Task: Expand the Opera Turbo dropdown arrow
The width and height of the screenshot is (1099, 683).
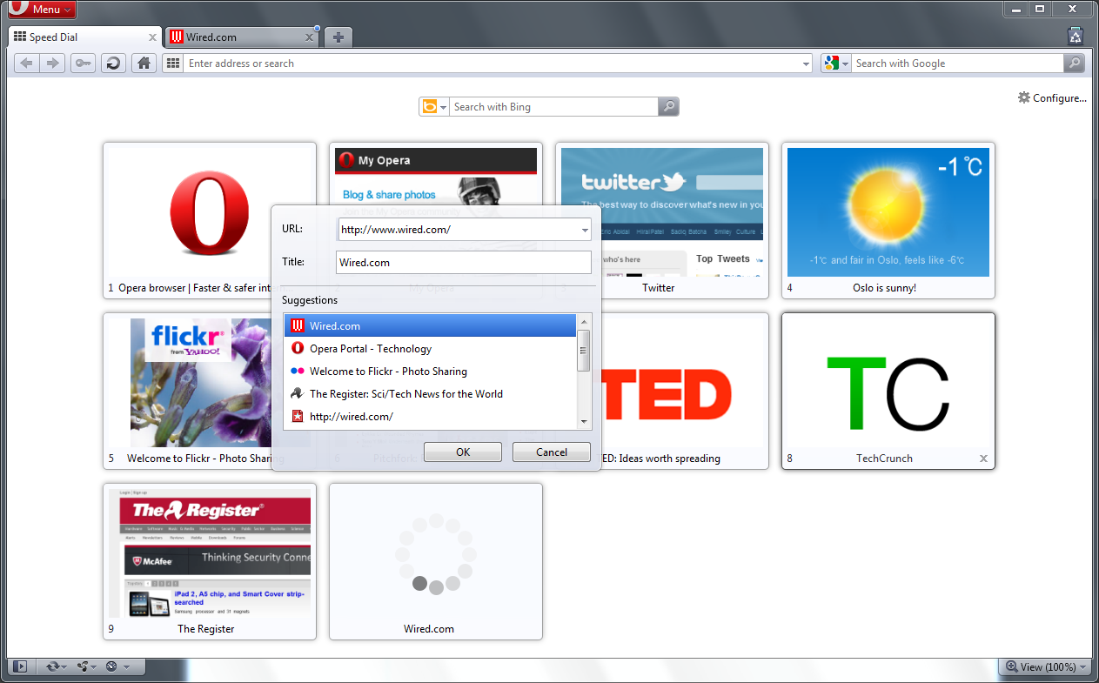Action: point(126,667)
